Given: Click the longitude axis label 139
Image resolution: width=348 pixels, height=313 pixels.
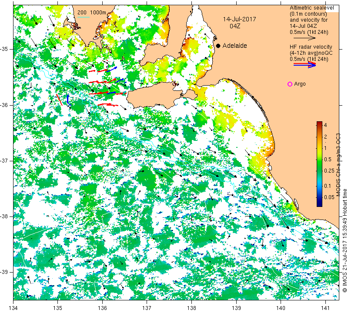Looking at the screenshot, I should [236, 308].
